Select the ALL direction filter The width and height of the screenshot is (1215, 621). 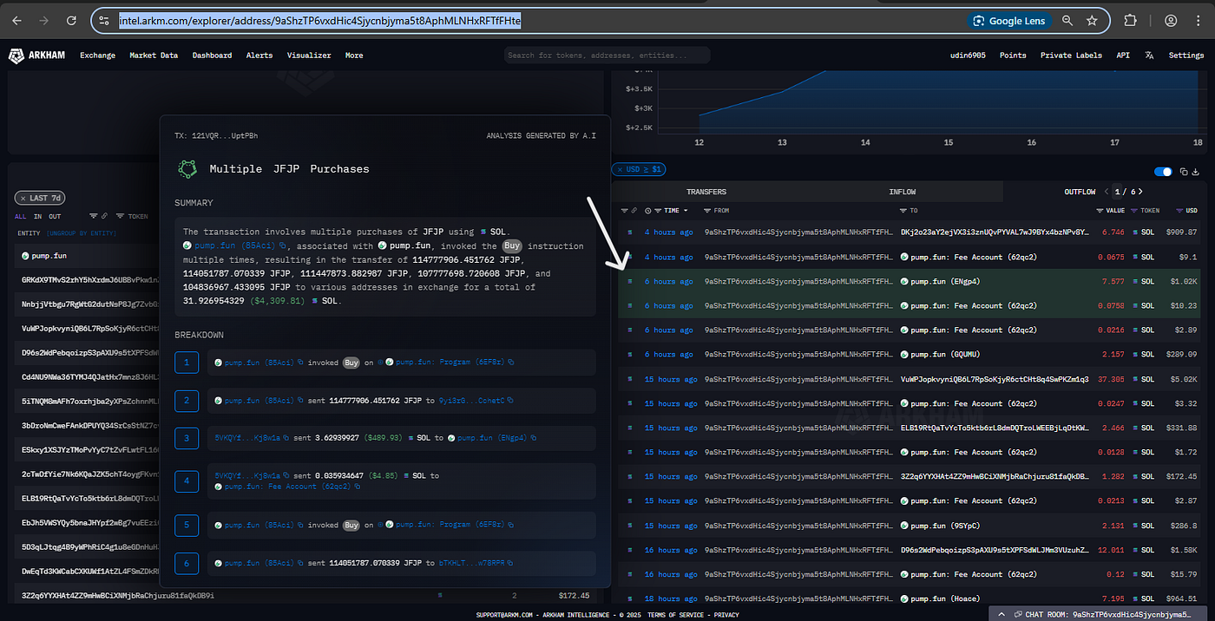(x=20, y=216)
